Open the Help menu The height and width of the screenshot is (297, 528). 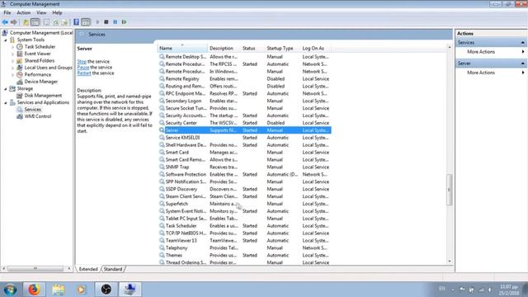[x=57, y=13]
